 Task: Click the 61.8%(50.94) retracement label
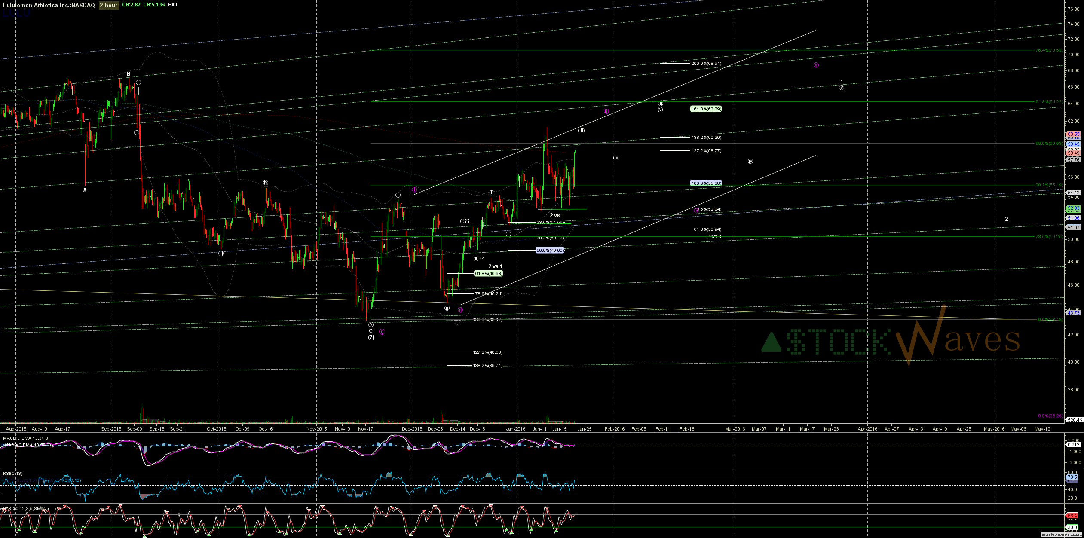707,229
